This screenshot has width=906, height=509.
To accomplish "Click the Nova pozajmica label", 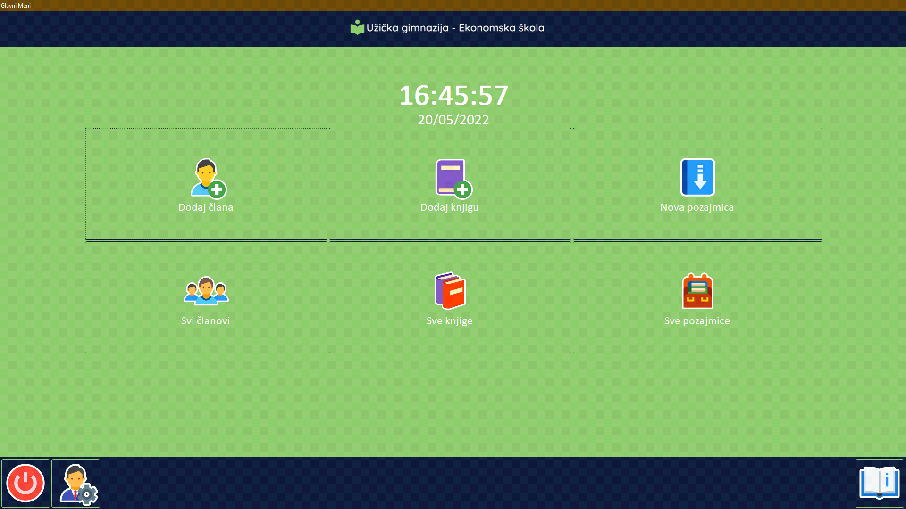I will (697, 207).
